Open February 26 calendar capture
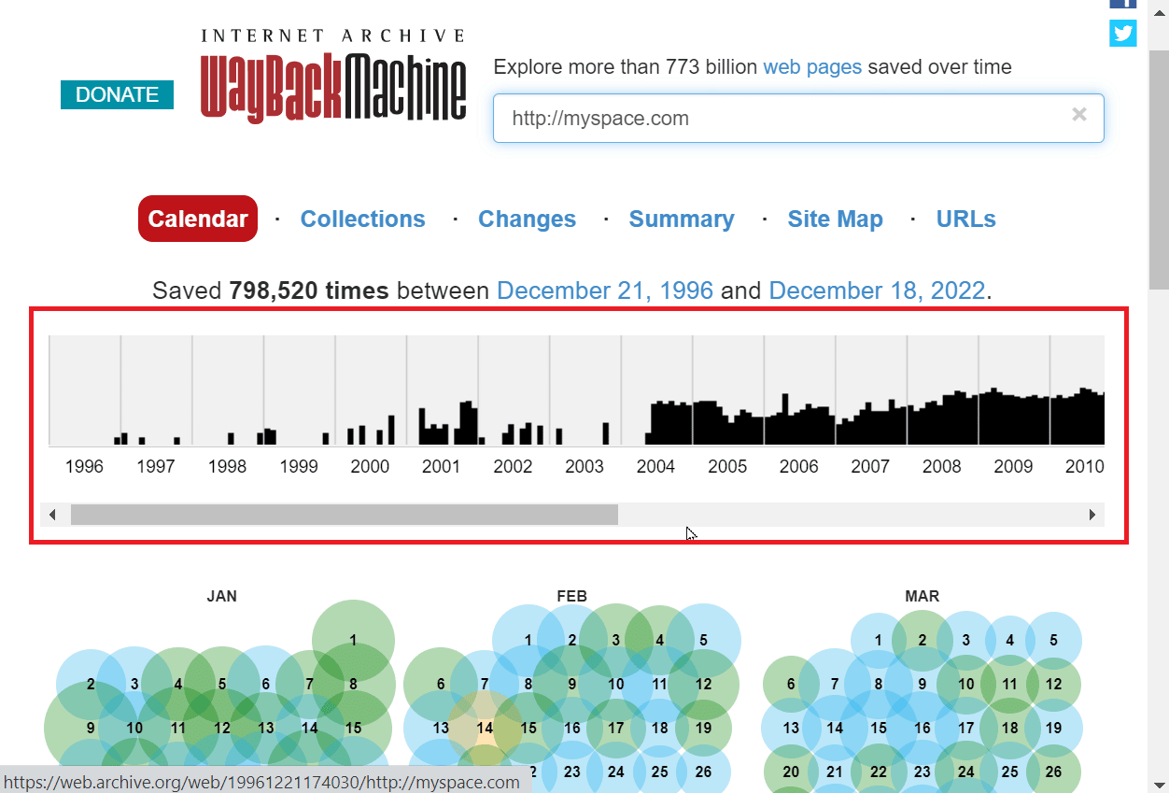The height and width of the screenshot is (793, 1169). point(703,772)
